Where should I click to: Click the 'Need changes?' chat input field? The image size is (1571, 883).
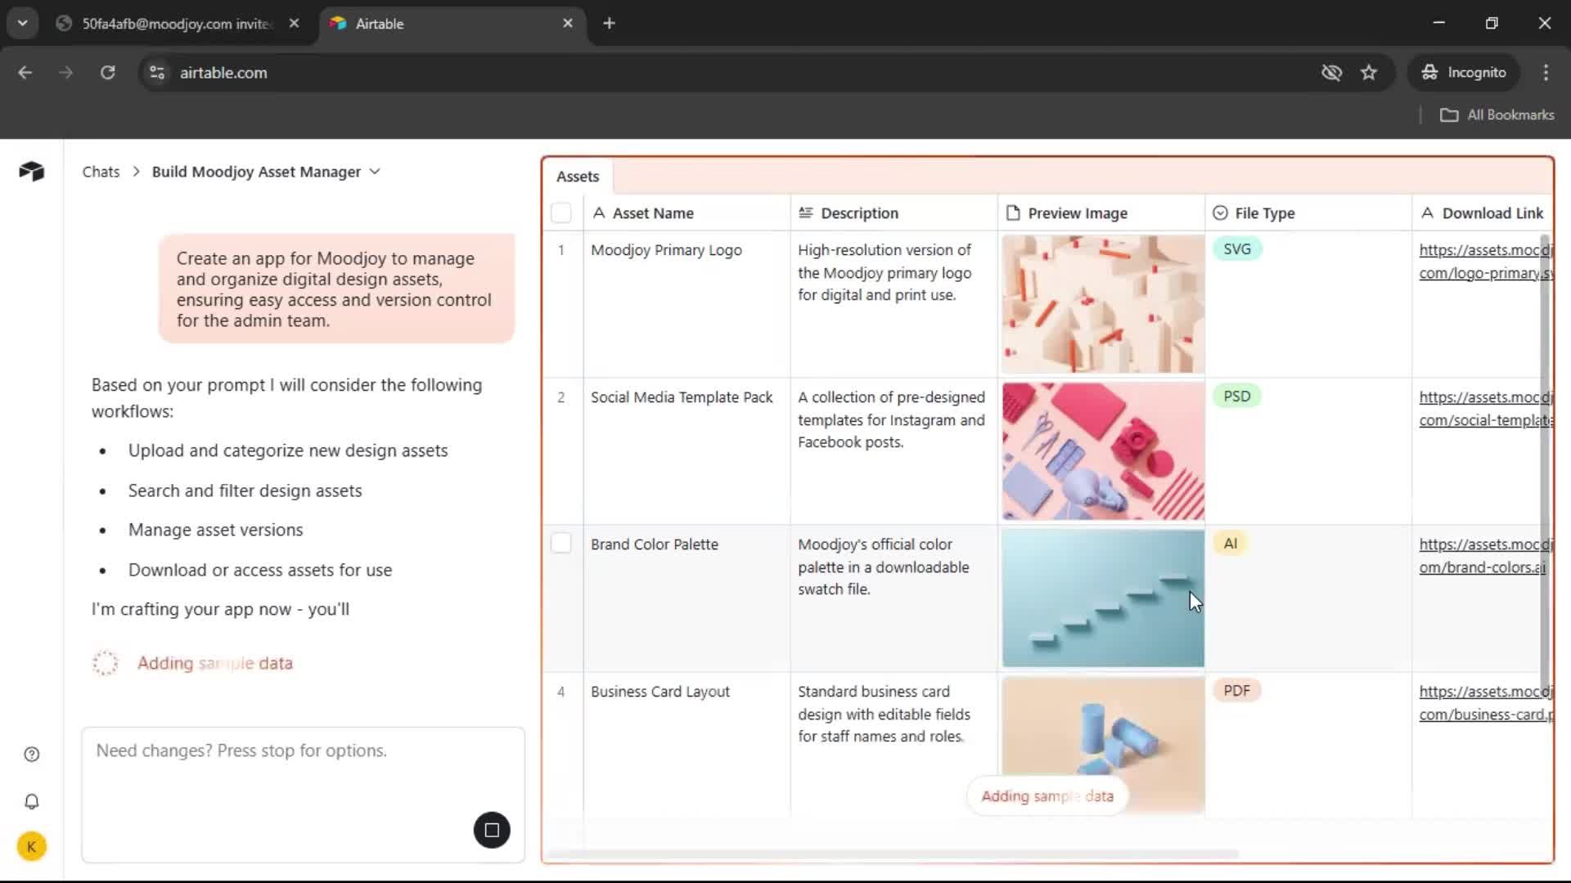[x=303, y=795]
